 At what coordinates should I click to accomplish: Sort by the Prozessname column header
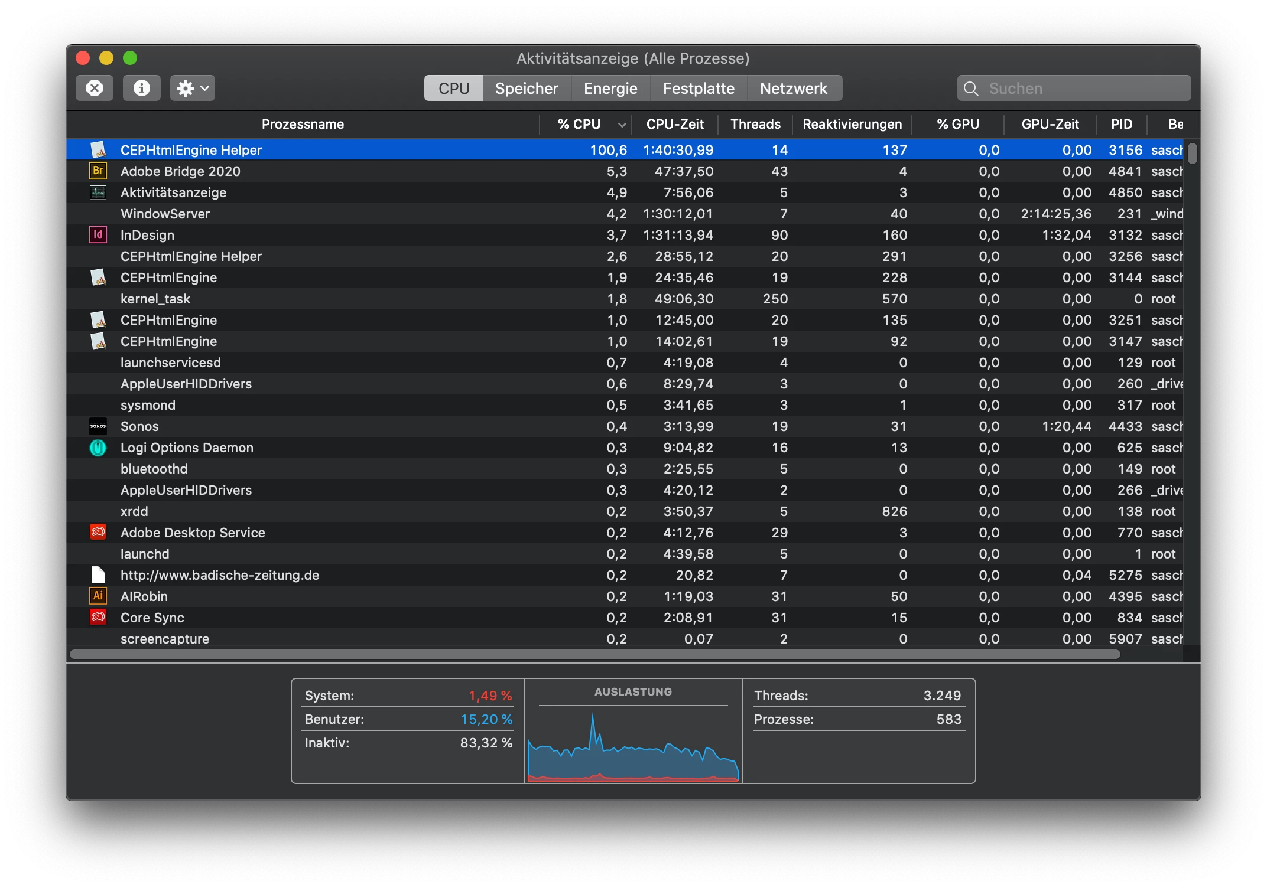pyautogui.click(x=303, y=125)
